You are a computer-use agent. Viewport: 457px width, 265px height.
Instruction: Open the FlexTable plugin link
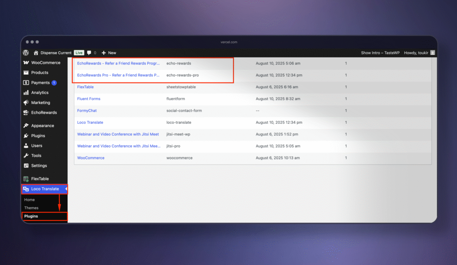(85, 87)
